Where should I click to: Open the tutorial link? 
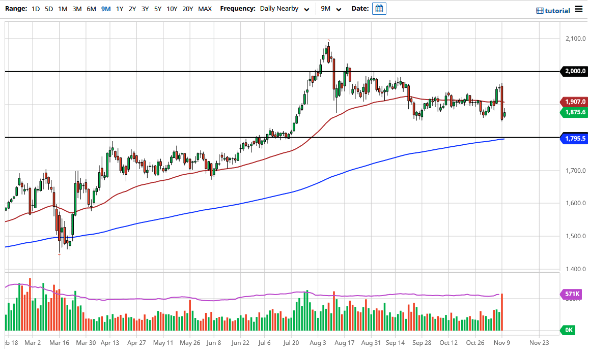557,11
